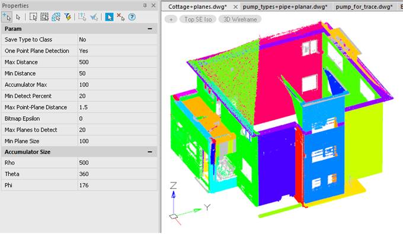This screenshot has width=403, height=234.
Task: Select the plain arrow pointer tool
Action: click(x=18, y=17)
